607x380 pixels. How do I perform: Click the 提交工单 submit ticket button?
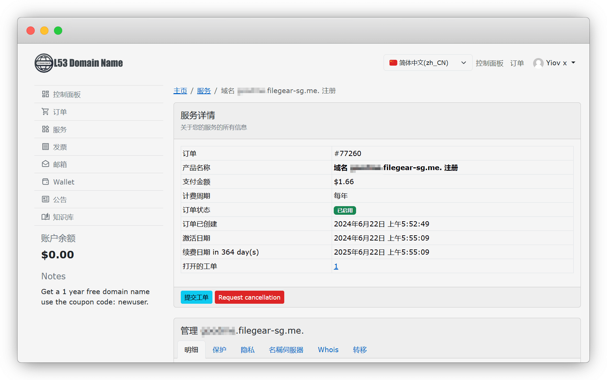pyautogui.click(x=196, y=297)
